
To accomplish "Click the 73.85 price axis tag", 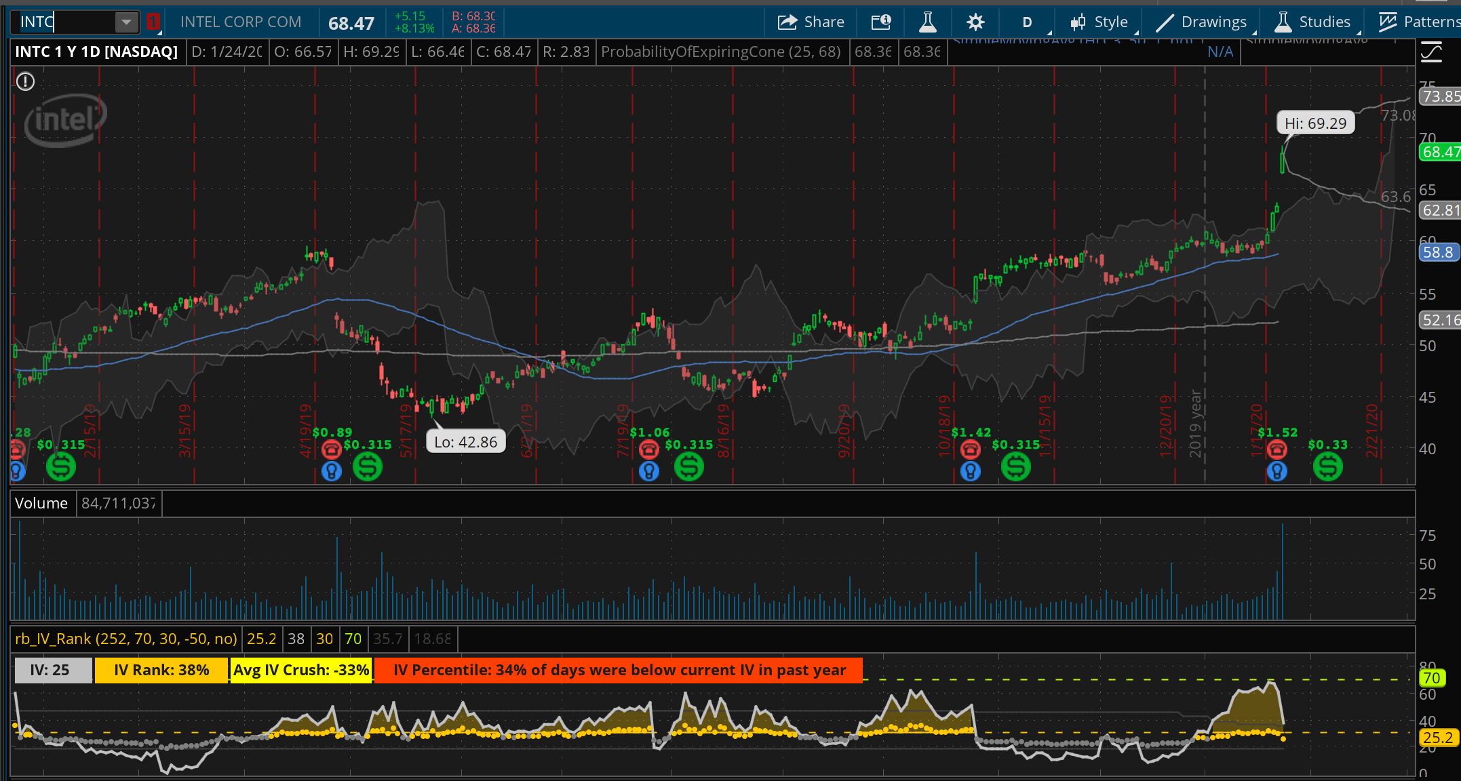I will (1440, 96).
